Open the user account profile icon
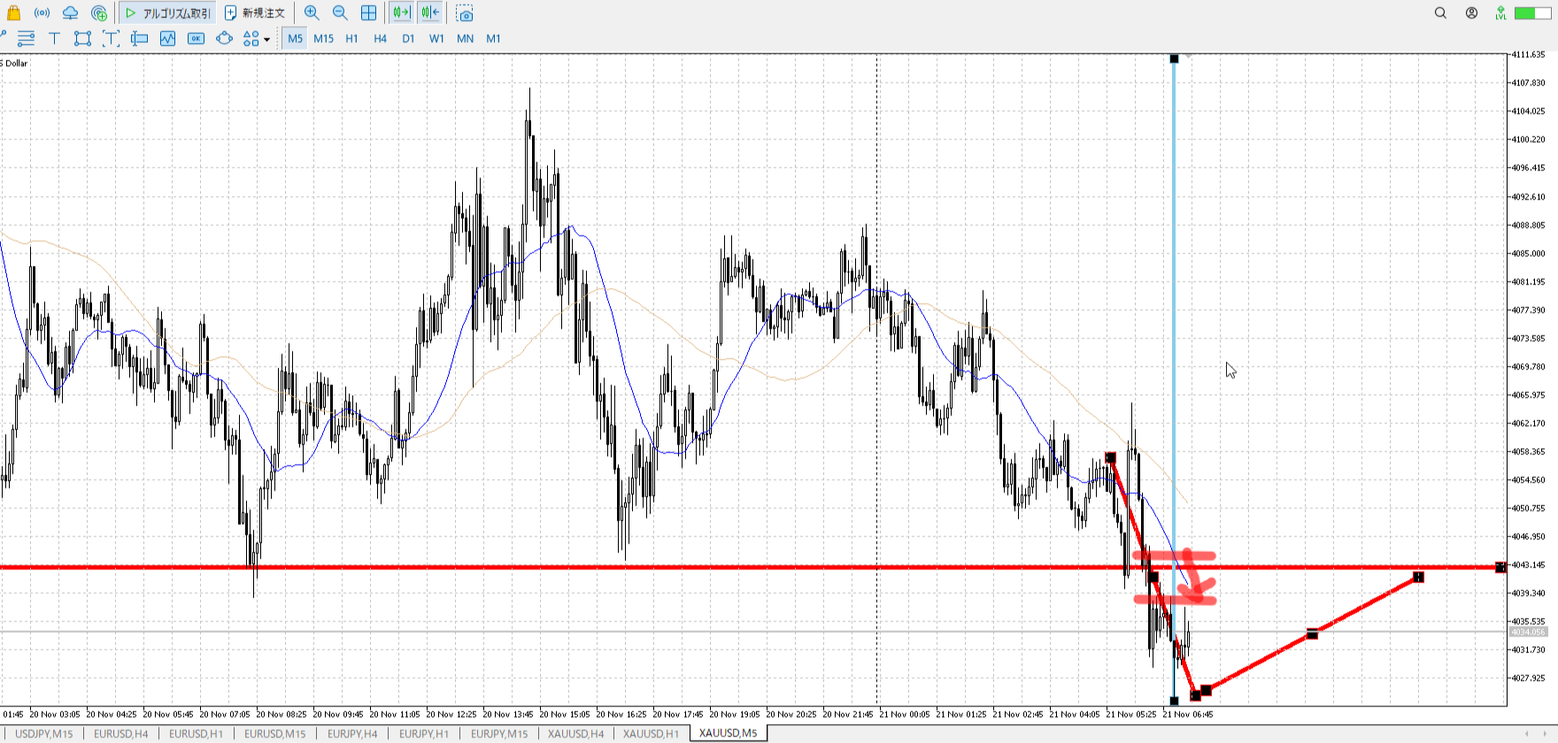1558x743 pixels. click(x=1471, y=12)
